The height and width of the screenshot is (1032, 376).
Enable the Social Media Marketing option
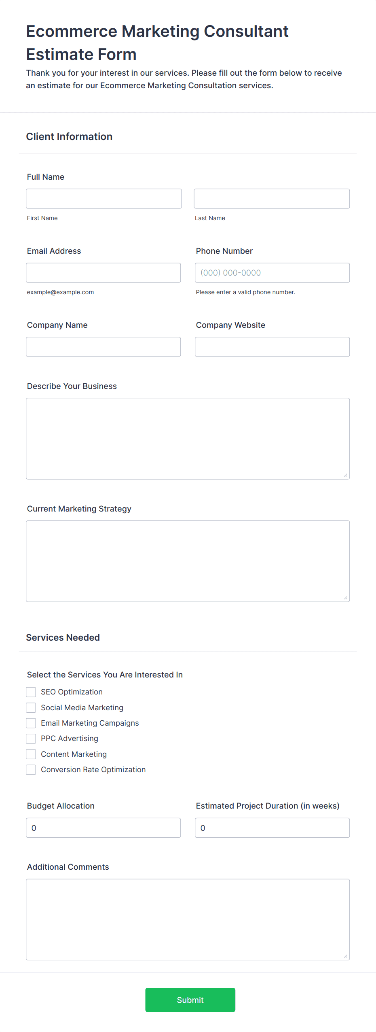pos(31,707)
